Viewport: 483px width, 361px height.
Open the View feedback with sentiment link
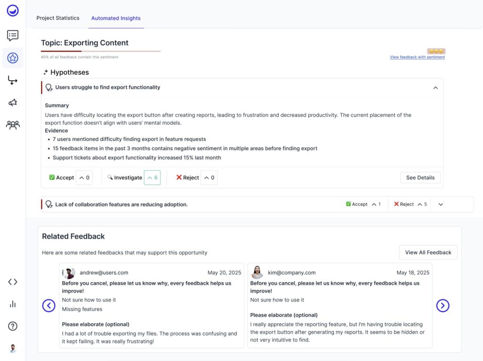coord(417,57)
